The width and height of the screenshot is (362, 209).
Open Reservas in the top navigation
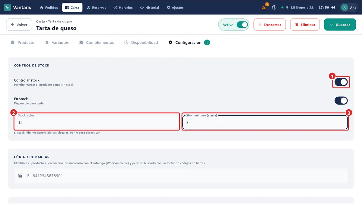pyautogui.click(x=96, y=8)
